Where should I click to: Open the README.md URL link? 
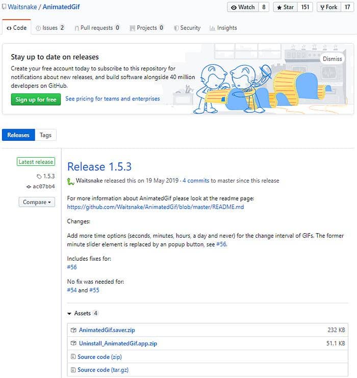[x=156, y=207]
